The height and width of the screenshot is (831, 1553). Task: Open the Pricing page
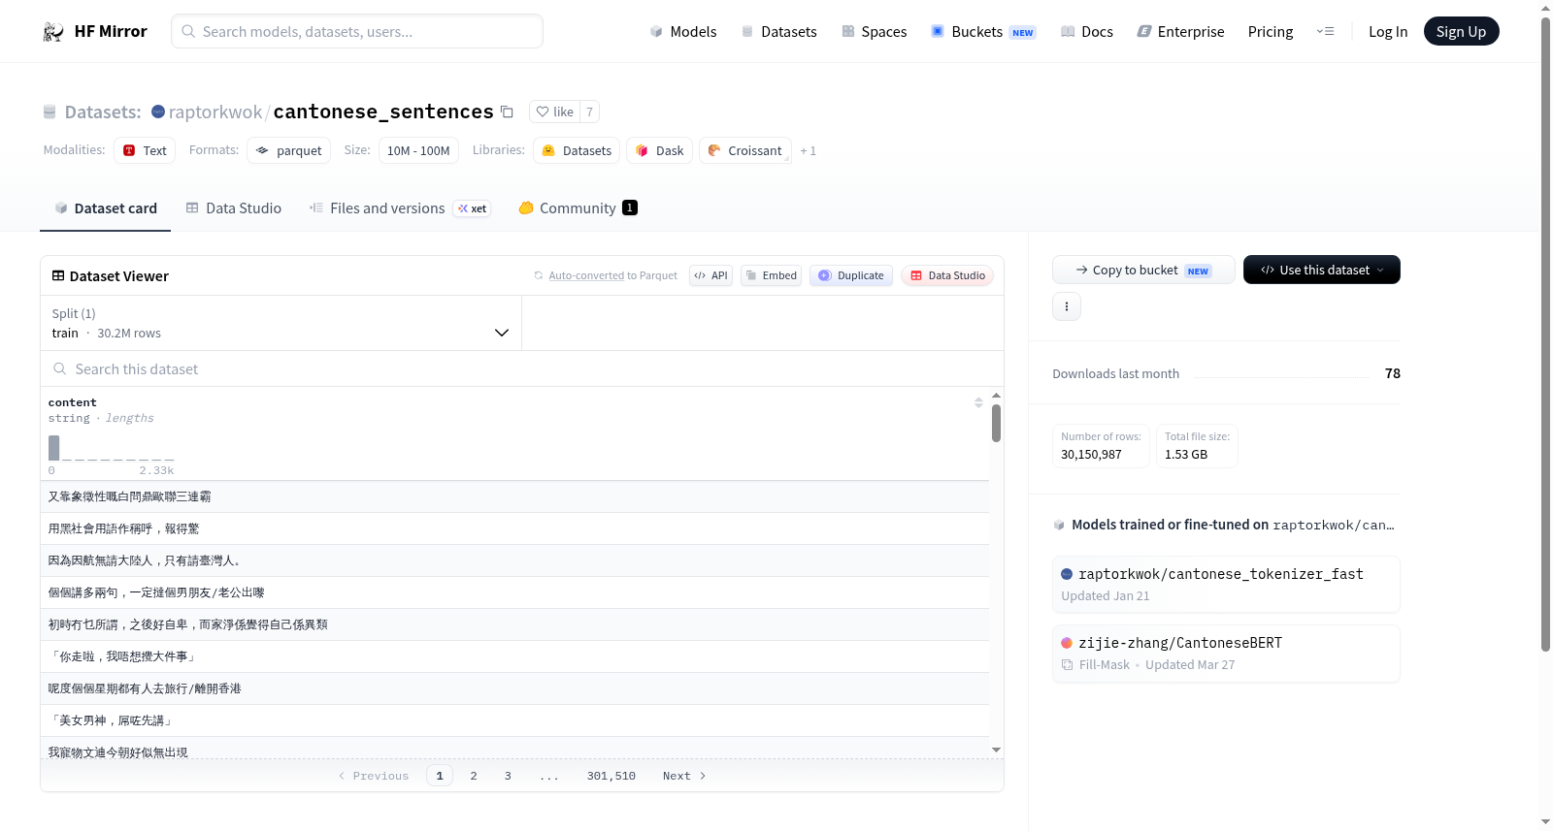(1271, 32)
